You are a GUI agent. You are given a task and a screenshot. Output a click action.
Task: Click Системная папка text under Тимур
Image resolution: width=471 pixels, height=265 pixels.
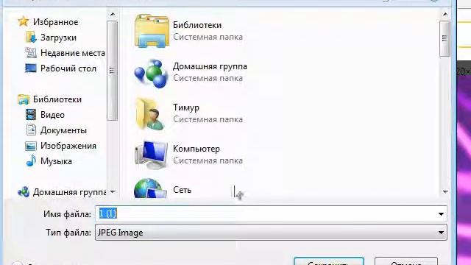tap(208, 119)
